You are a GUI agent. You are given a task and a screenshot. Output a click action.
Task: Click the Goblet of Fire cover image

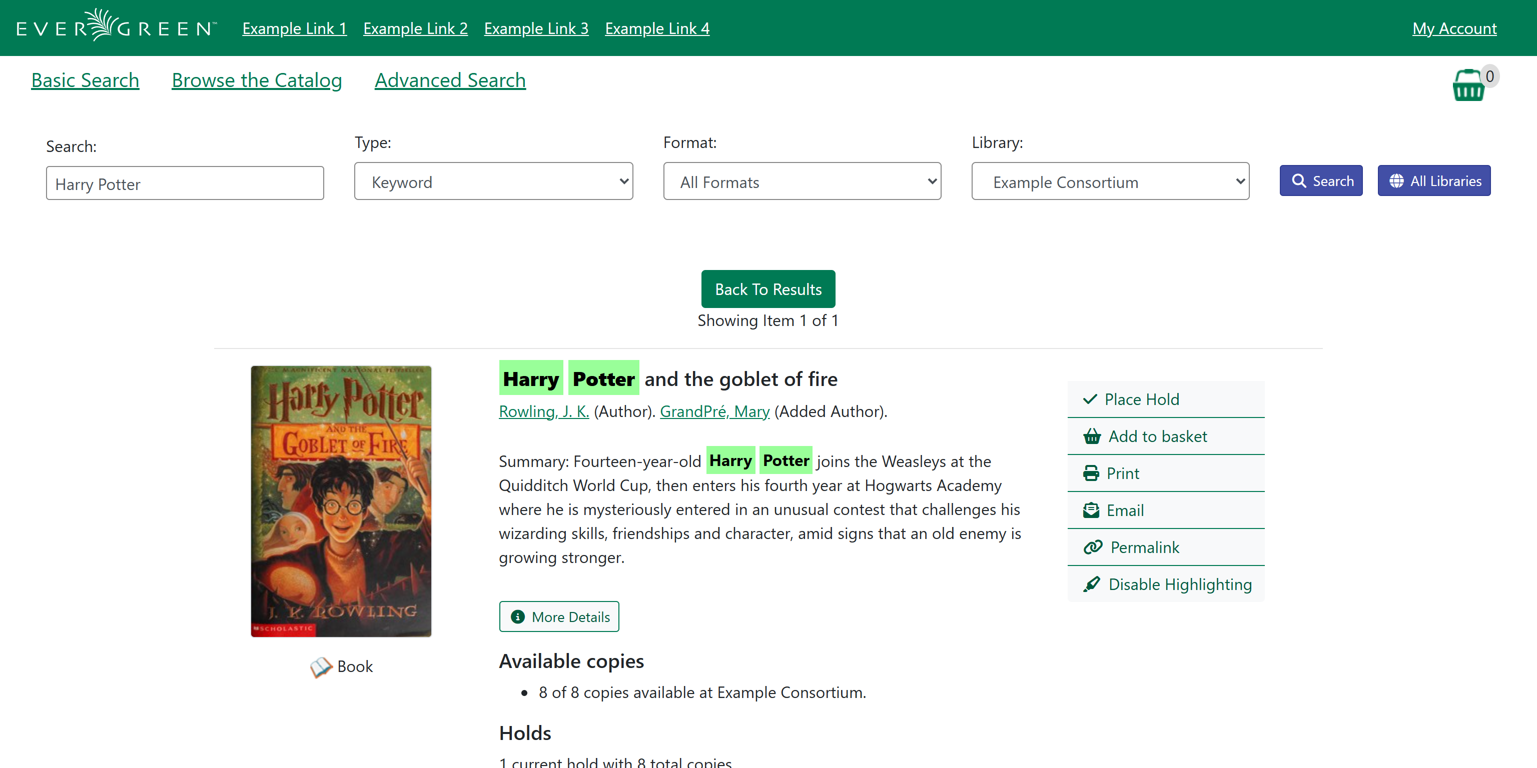coord(341,501)
